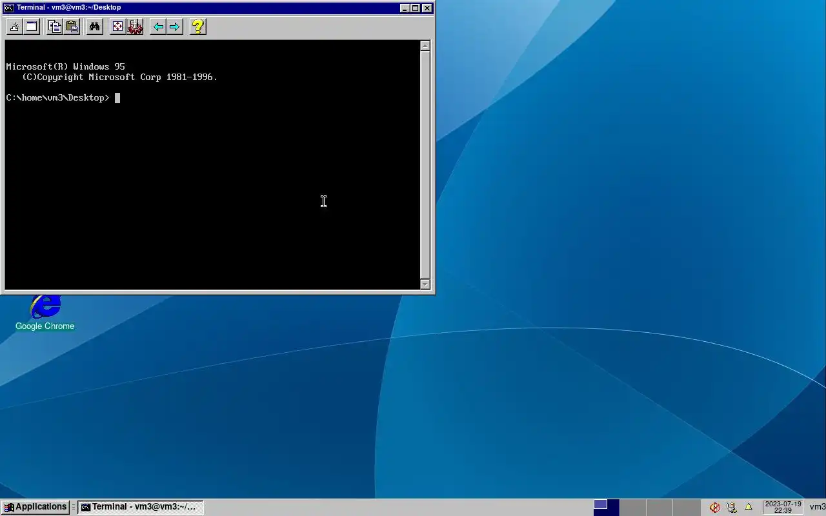Image resolution: width=826 pixels, height=516 pixels.
Task: Click the vm3 user label in panel
Action: click(817, 507)
